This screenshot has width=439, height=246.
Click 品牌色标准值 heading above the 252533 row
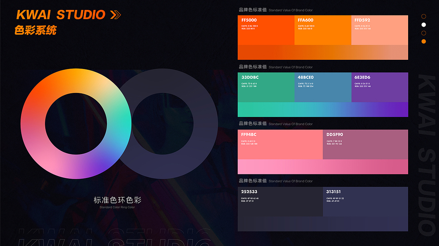click(253, 181)
